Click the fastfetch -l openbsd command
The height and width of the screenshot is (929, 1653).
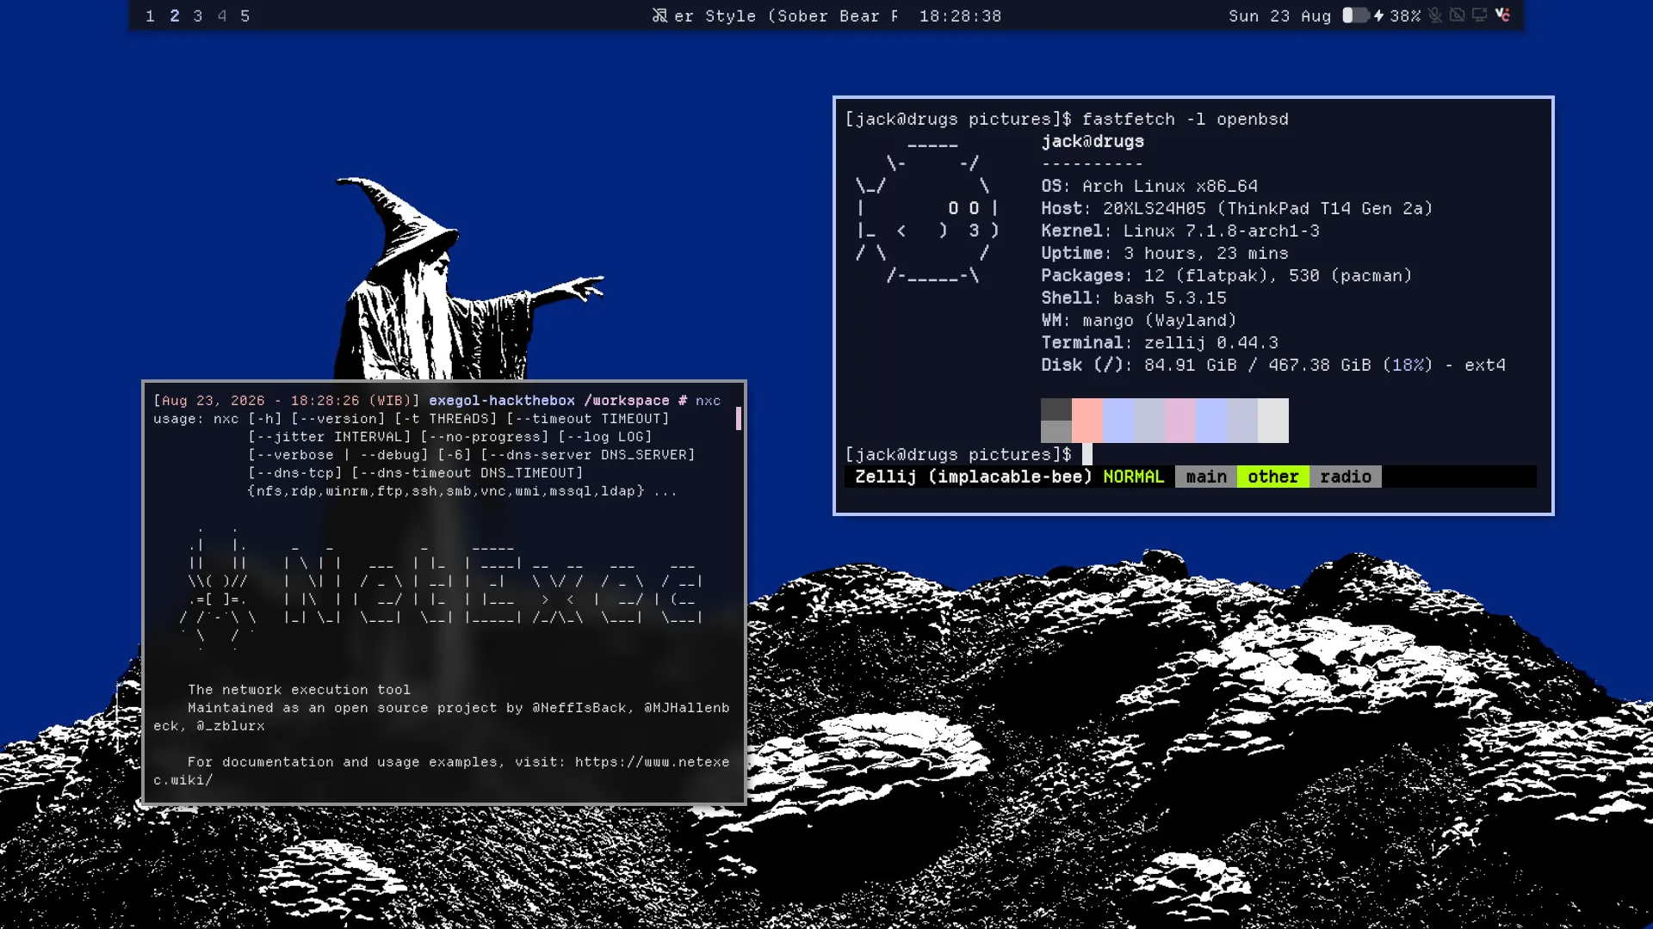[x=1186, y=119]
